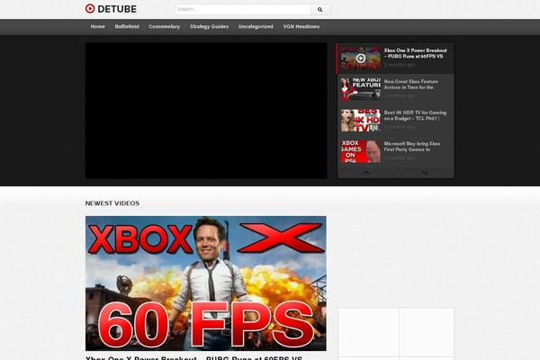Open the large Xbox X 60 FPS thumbnail
540x360 pixels.
(206, 283)
